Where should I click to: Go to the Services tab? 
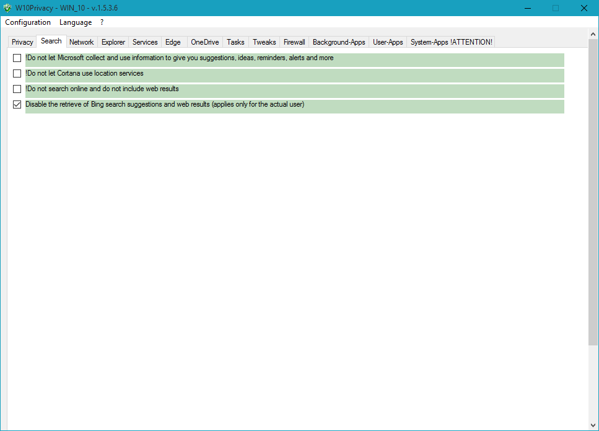click(145, 42)
